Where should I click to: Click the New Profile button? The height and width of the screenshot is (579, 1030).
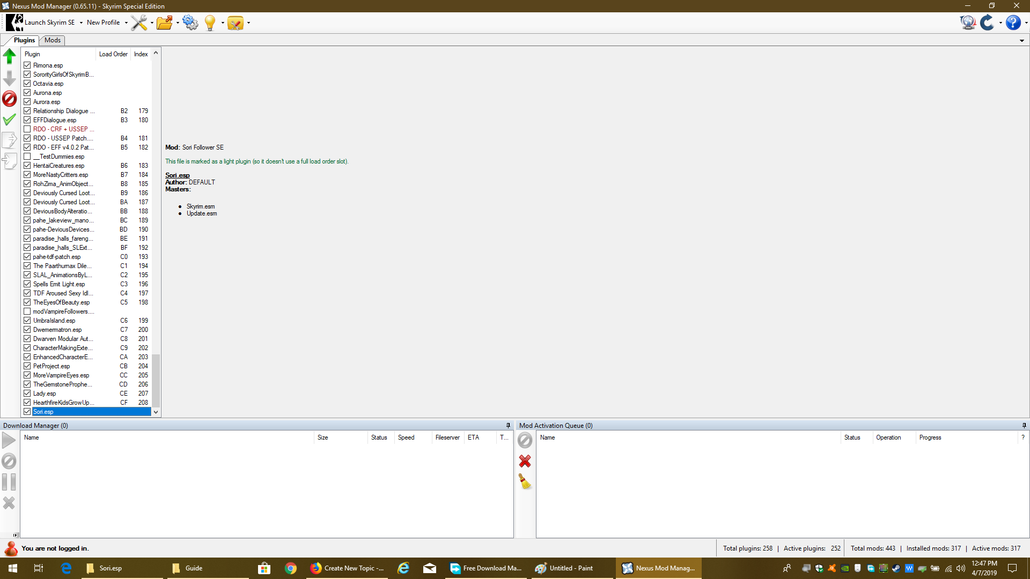pyautogui.click(x=104, y=23)
